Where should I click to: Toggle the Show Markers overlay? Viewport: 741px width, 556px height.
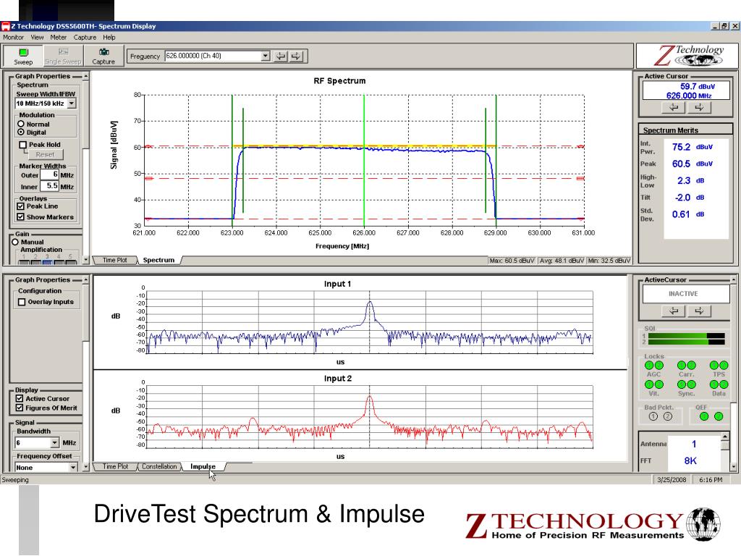pos(20,217)
